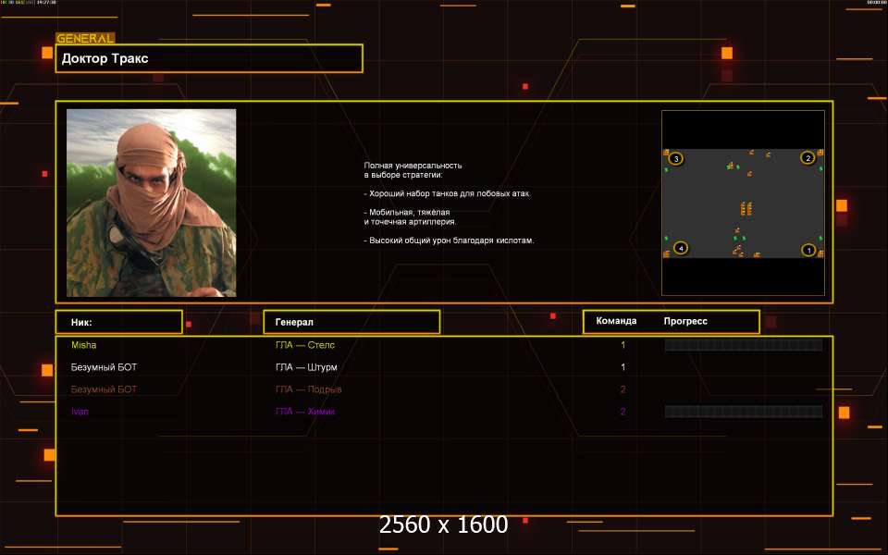888x555 pixels.
Task: Click ГЛА — Штурм general entry
Action: (306, 367)
